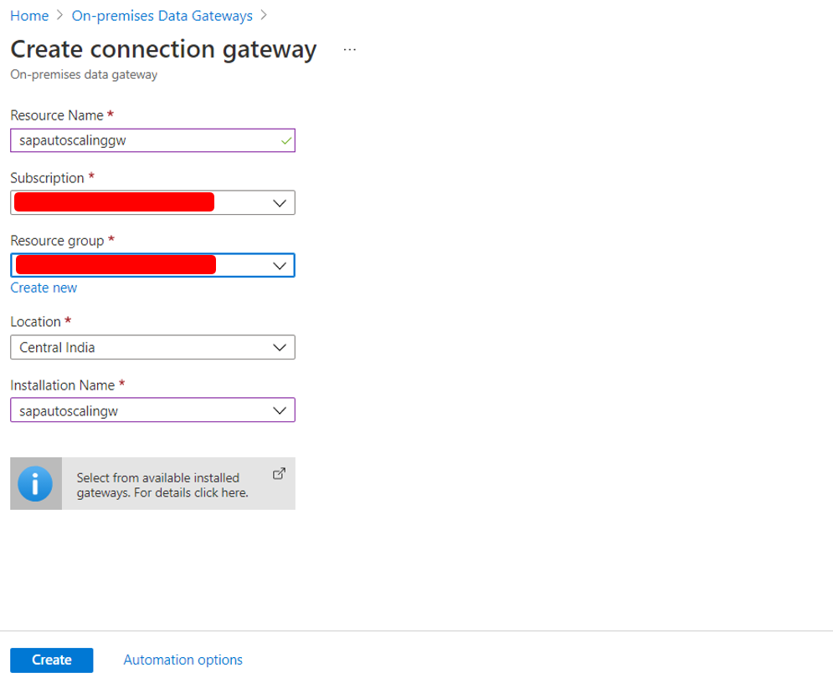Click the ellipsis more options icon

pyautogui.click(x=350, y=49)
